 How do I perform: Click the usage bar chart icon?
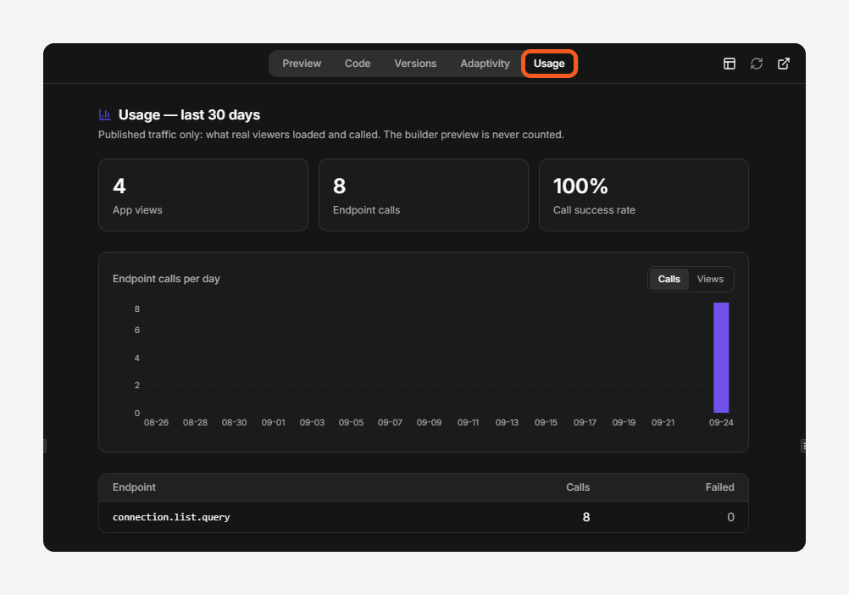click(104, 114)
